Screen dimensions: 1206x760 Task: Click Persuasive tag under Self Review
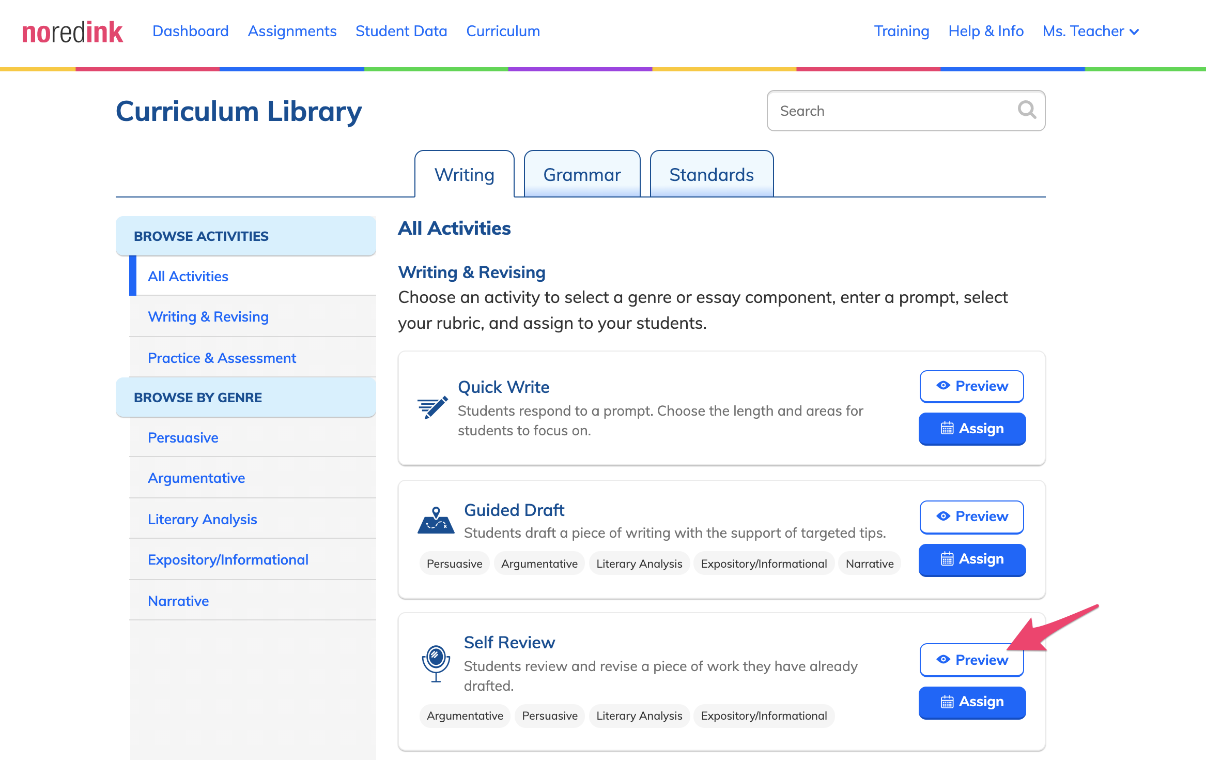550,716
